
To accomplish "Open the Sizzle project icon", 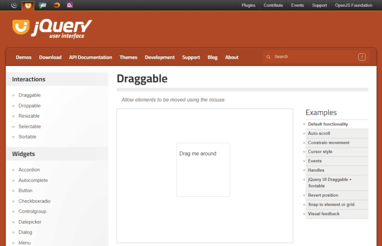I will tap(56, 5).
